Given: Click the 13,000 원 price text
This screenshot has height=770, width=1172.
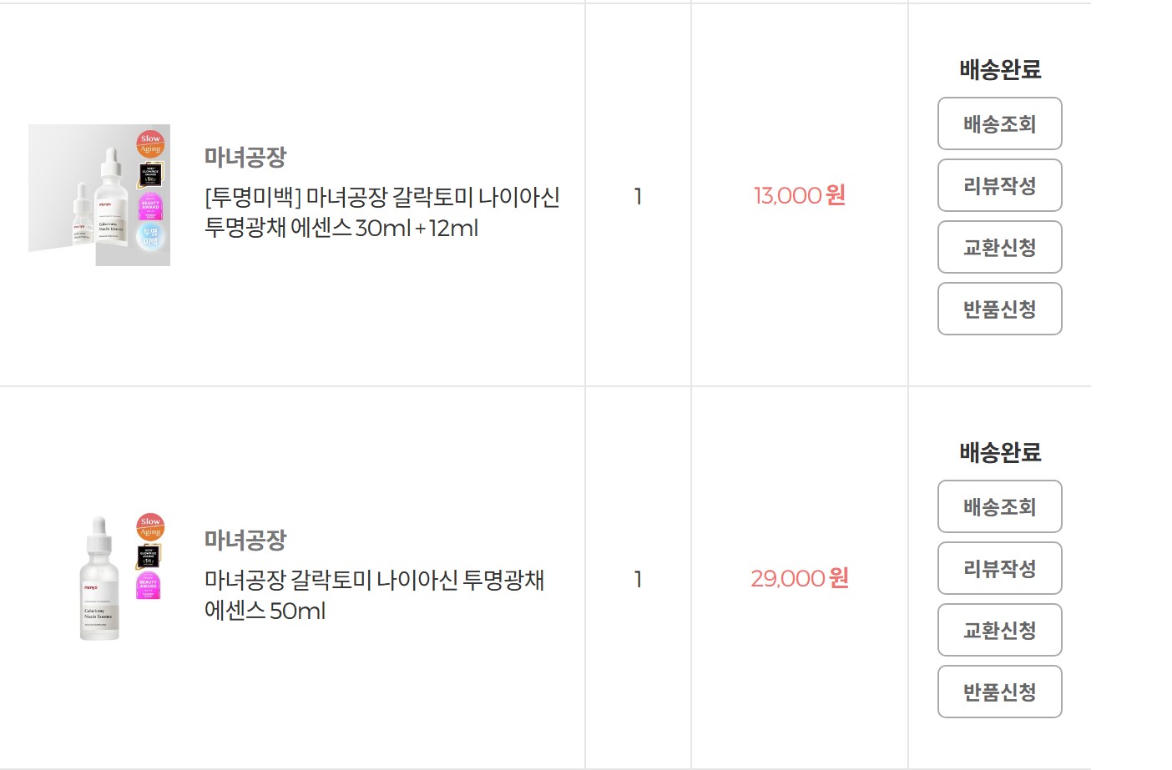Looking at the screenshot, I should (x=800, y=195).
